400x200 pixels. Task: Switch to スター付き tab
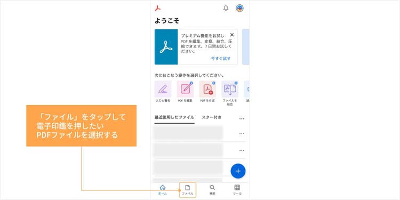[x=212, y=118]
